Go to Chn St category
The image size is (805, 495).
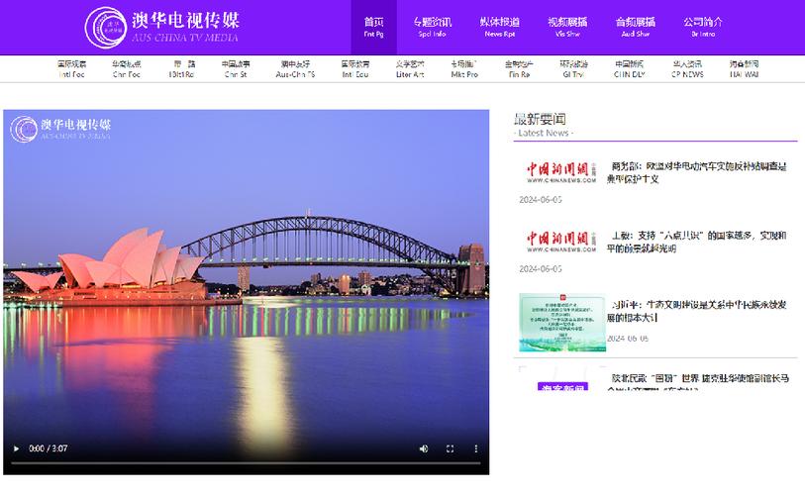tap(236, 69)
